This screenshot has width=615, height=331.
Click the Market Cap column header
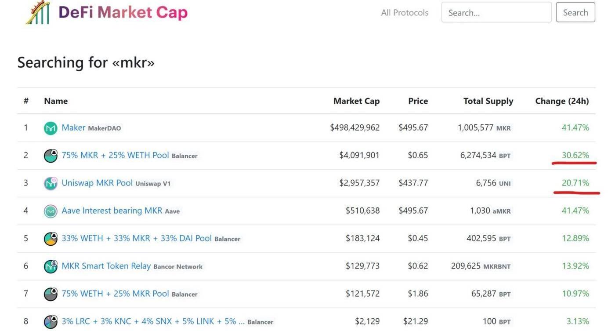coord(356,101)
